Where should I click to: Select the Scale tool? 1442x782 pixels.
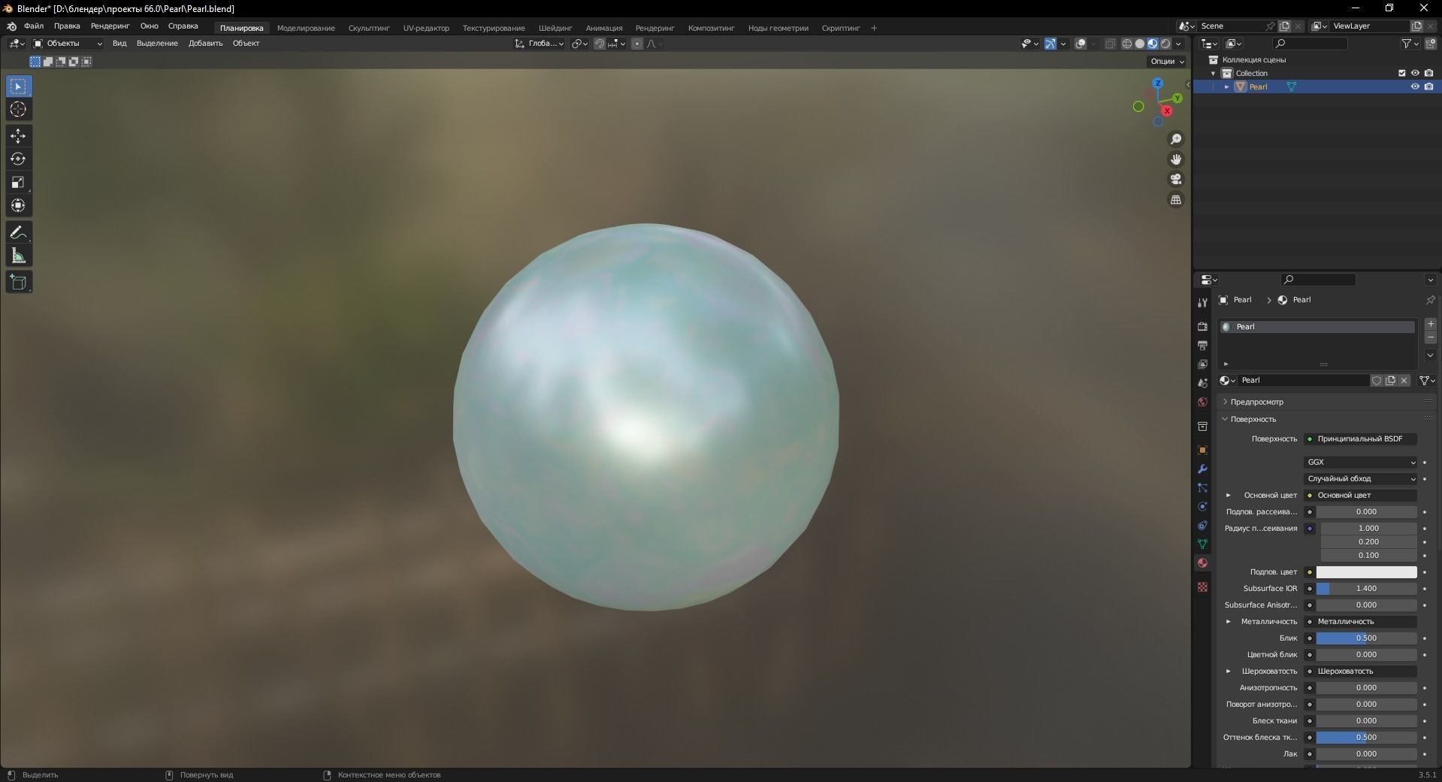[x=19, y=183]
